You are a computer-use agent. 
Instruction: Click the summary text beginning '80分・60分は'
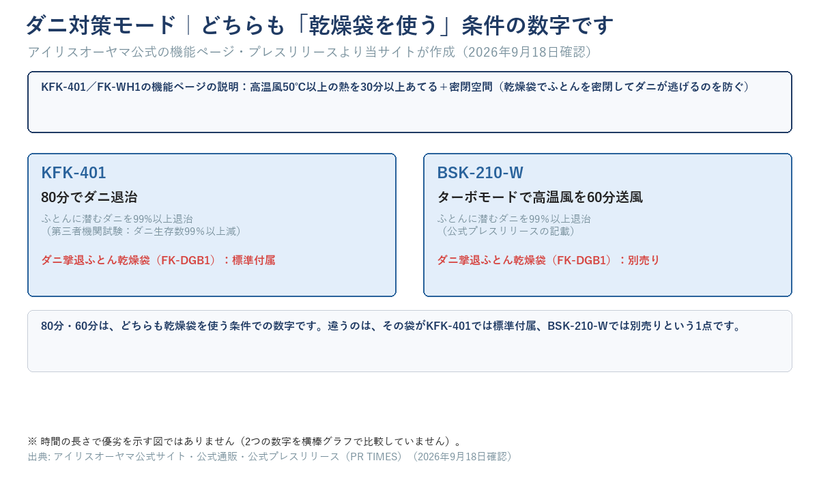click(391, 326)
